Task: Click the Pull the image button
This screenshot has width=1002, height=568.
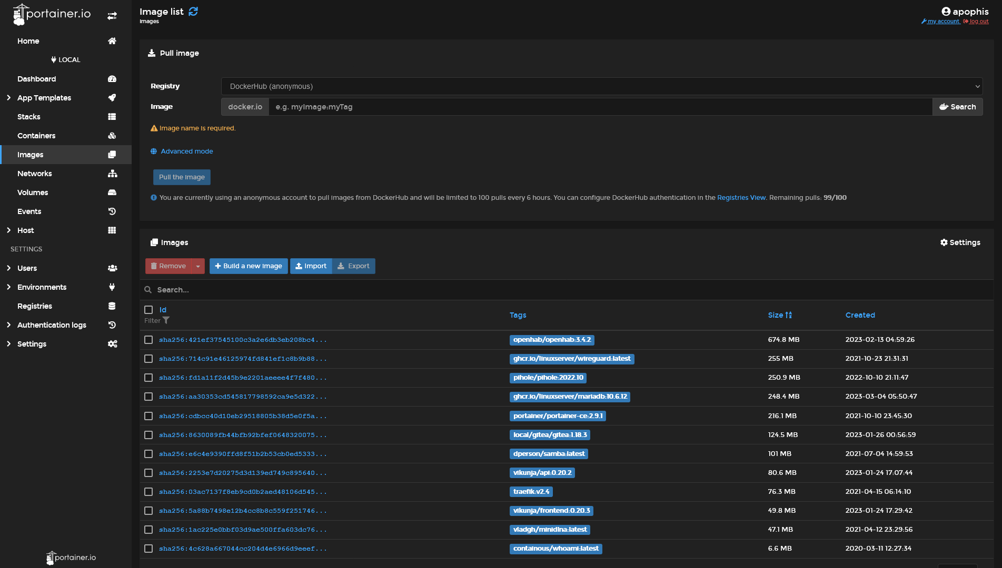Action: click(x=182, y=177)
